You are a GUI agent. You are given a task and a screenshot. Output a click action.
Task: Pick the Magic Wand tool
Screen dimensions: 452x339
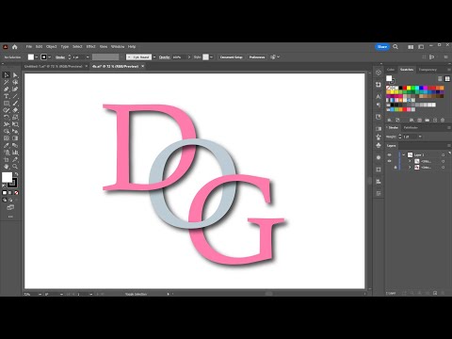[x=7, y=82]
